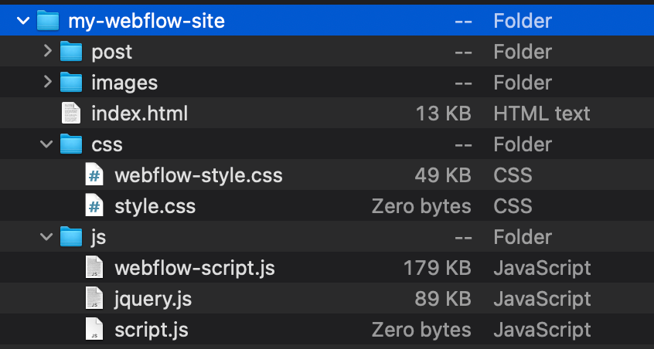
Task: Click the js folder icon
Action: 71,236
